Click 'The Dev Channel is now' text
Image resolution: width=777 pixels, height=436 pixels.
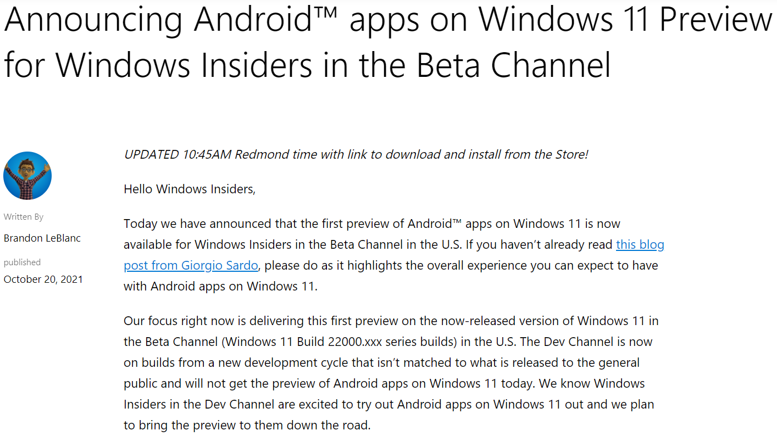[x=586, y=342]
